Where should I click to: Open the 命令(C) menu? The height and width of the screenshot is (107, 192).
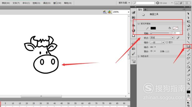(x=26, y=3)
